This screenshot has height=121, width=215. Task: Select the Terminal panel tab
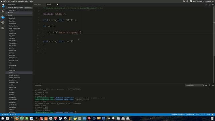38,85
